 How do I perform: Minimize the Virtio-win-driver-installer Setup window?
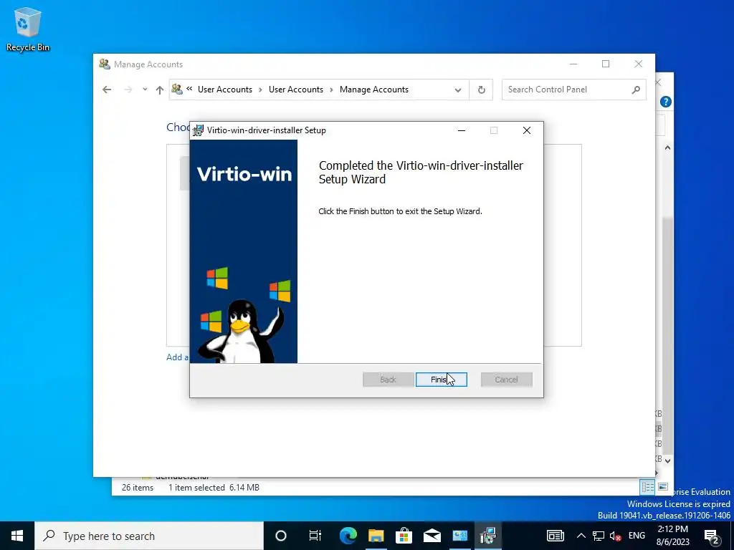coord(462,130)
